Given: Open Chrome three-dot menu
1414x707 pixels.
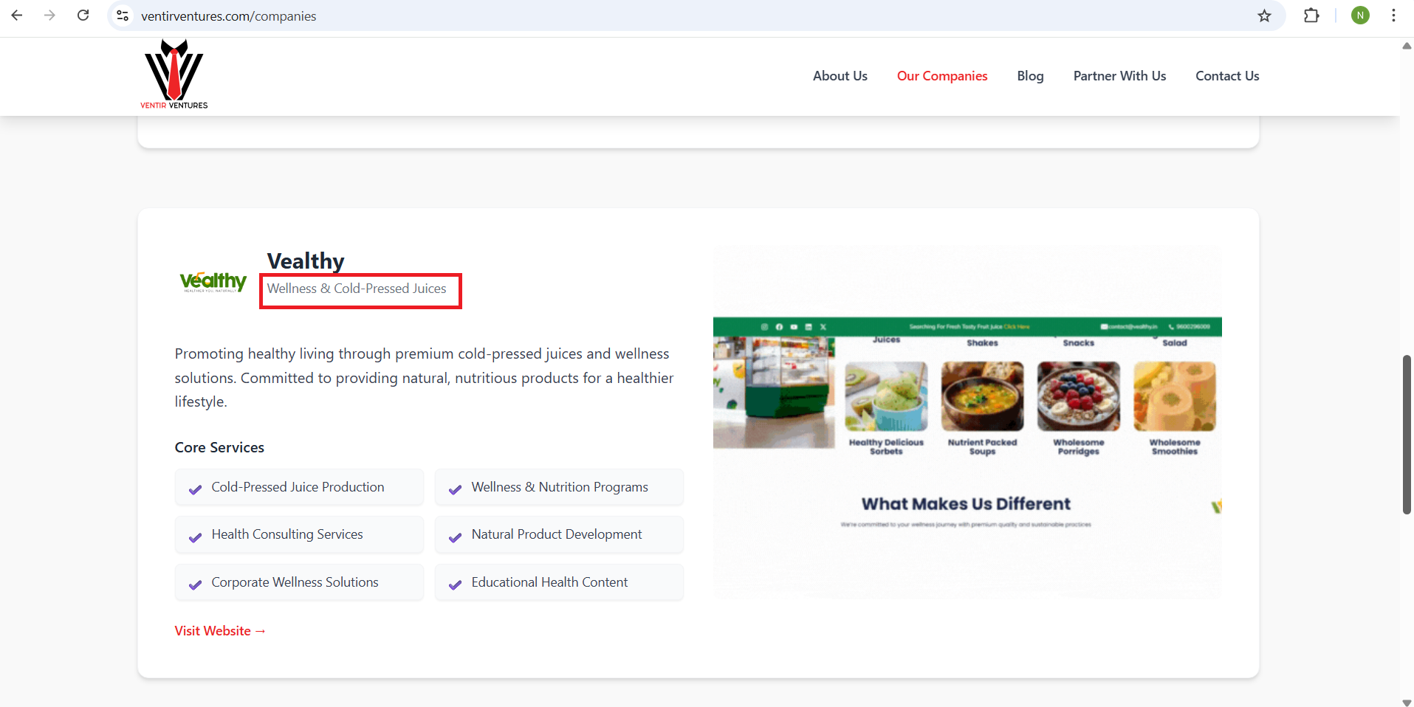Looking at the screenshot, I should (x=1393, y=15).
